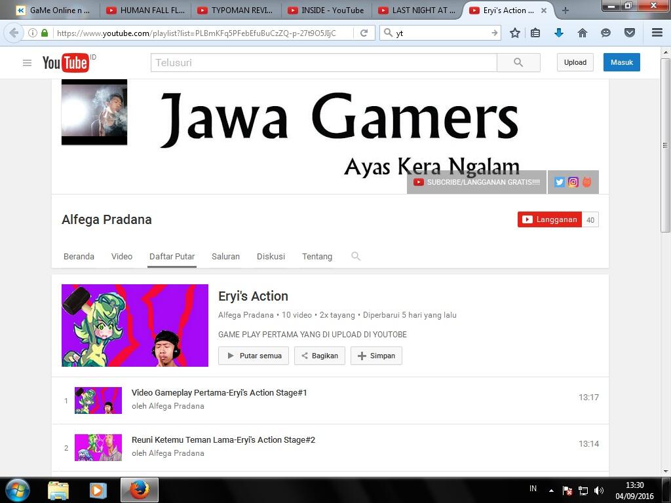Click the red Langganan subscribe button
This screenshot has height=503, width=671.
pos(550,219)
